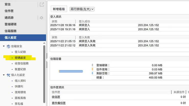Click the 總量 label

point(100,78)
